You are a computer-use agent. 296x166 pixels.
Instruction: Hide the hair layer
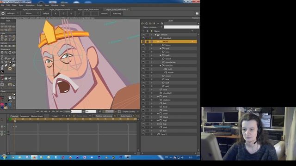click(143, 130)
